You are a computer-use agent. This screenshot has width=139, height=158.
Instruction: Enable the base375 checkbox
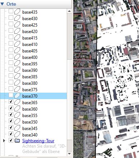[11, 89]
